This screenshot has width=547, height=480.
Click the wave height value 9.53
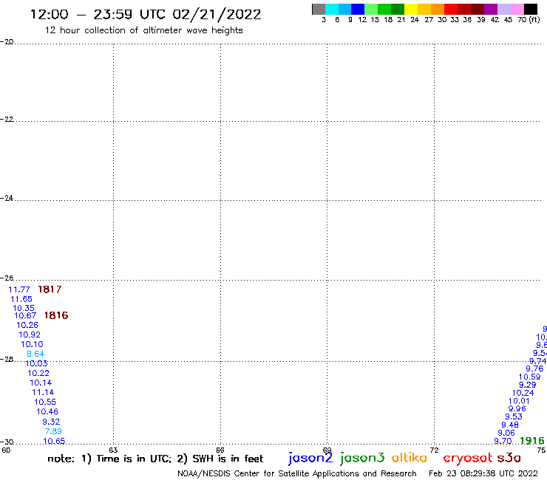514,416
